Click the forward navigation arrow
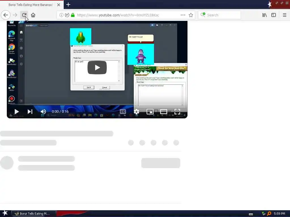This screenshot has width=290, height=217. click(x=15, y=15)
